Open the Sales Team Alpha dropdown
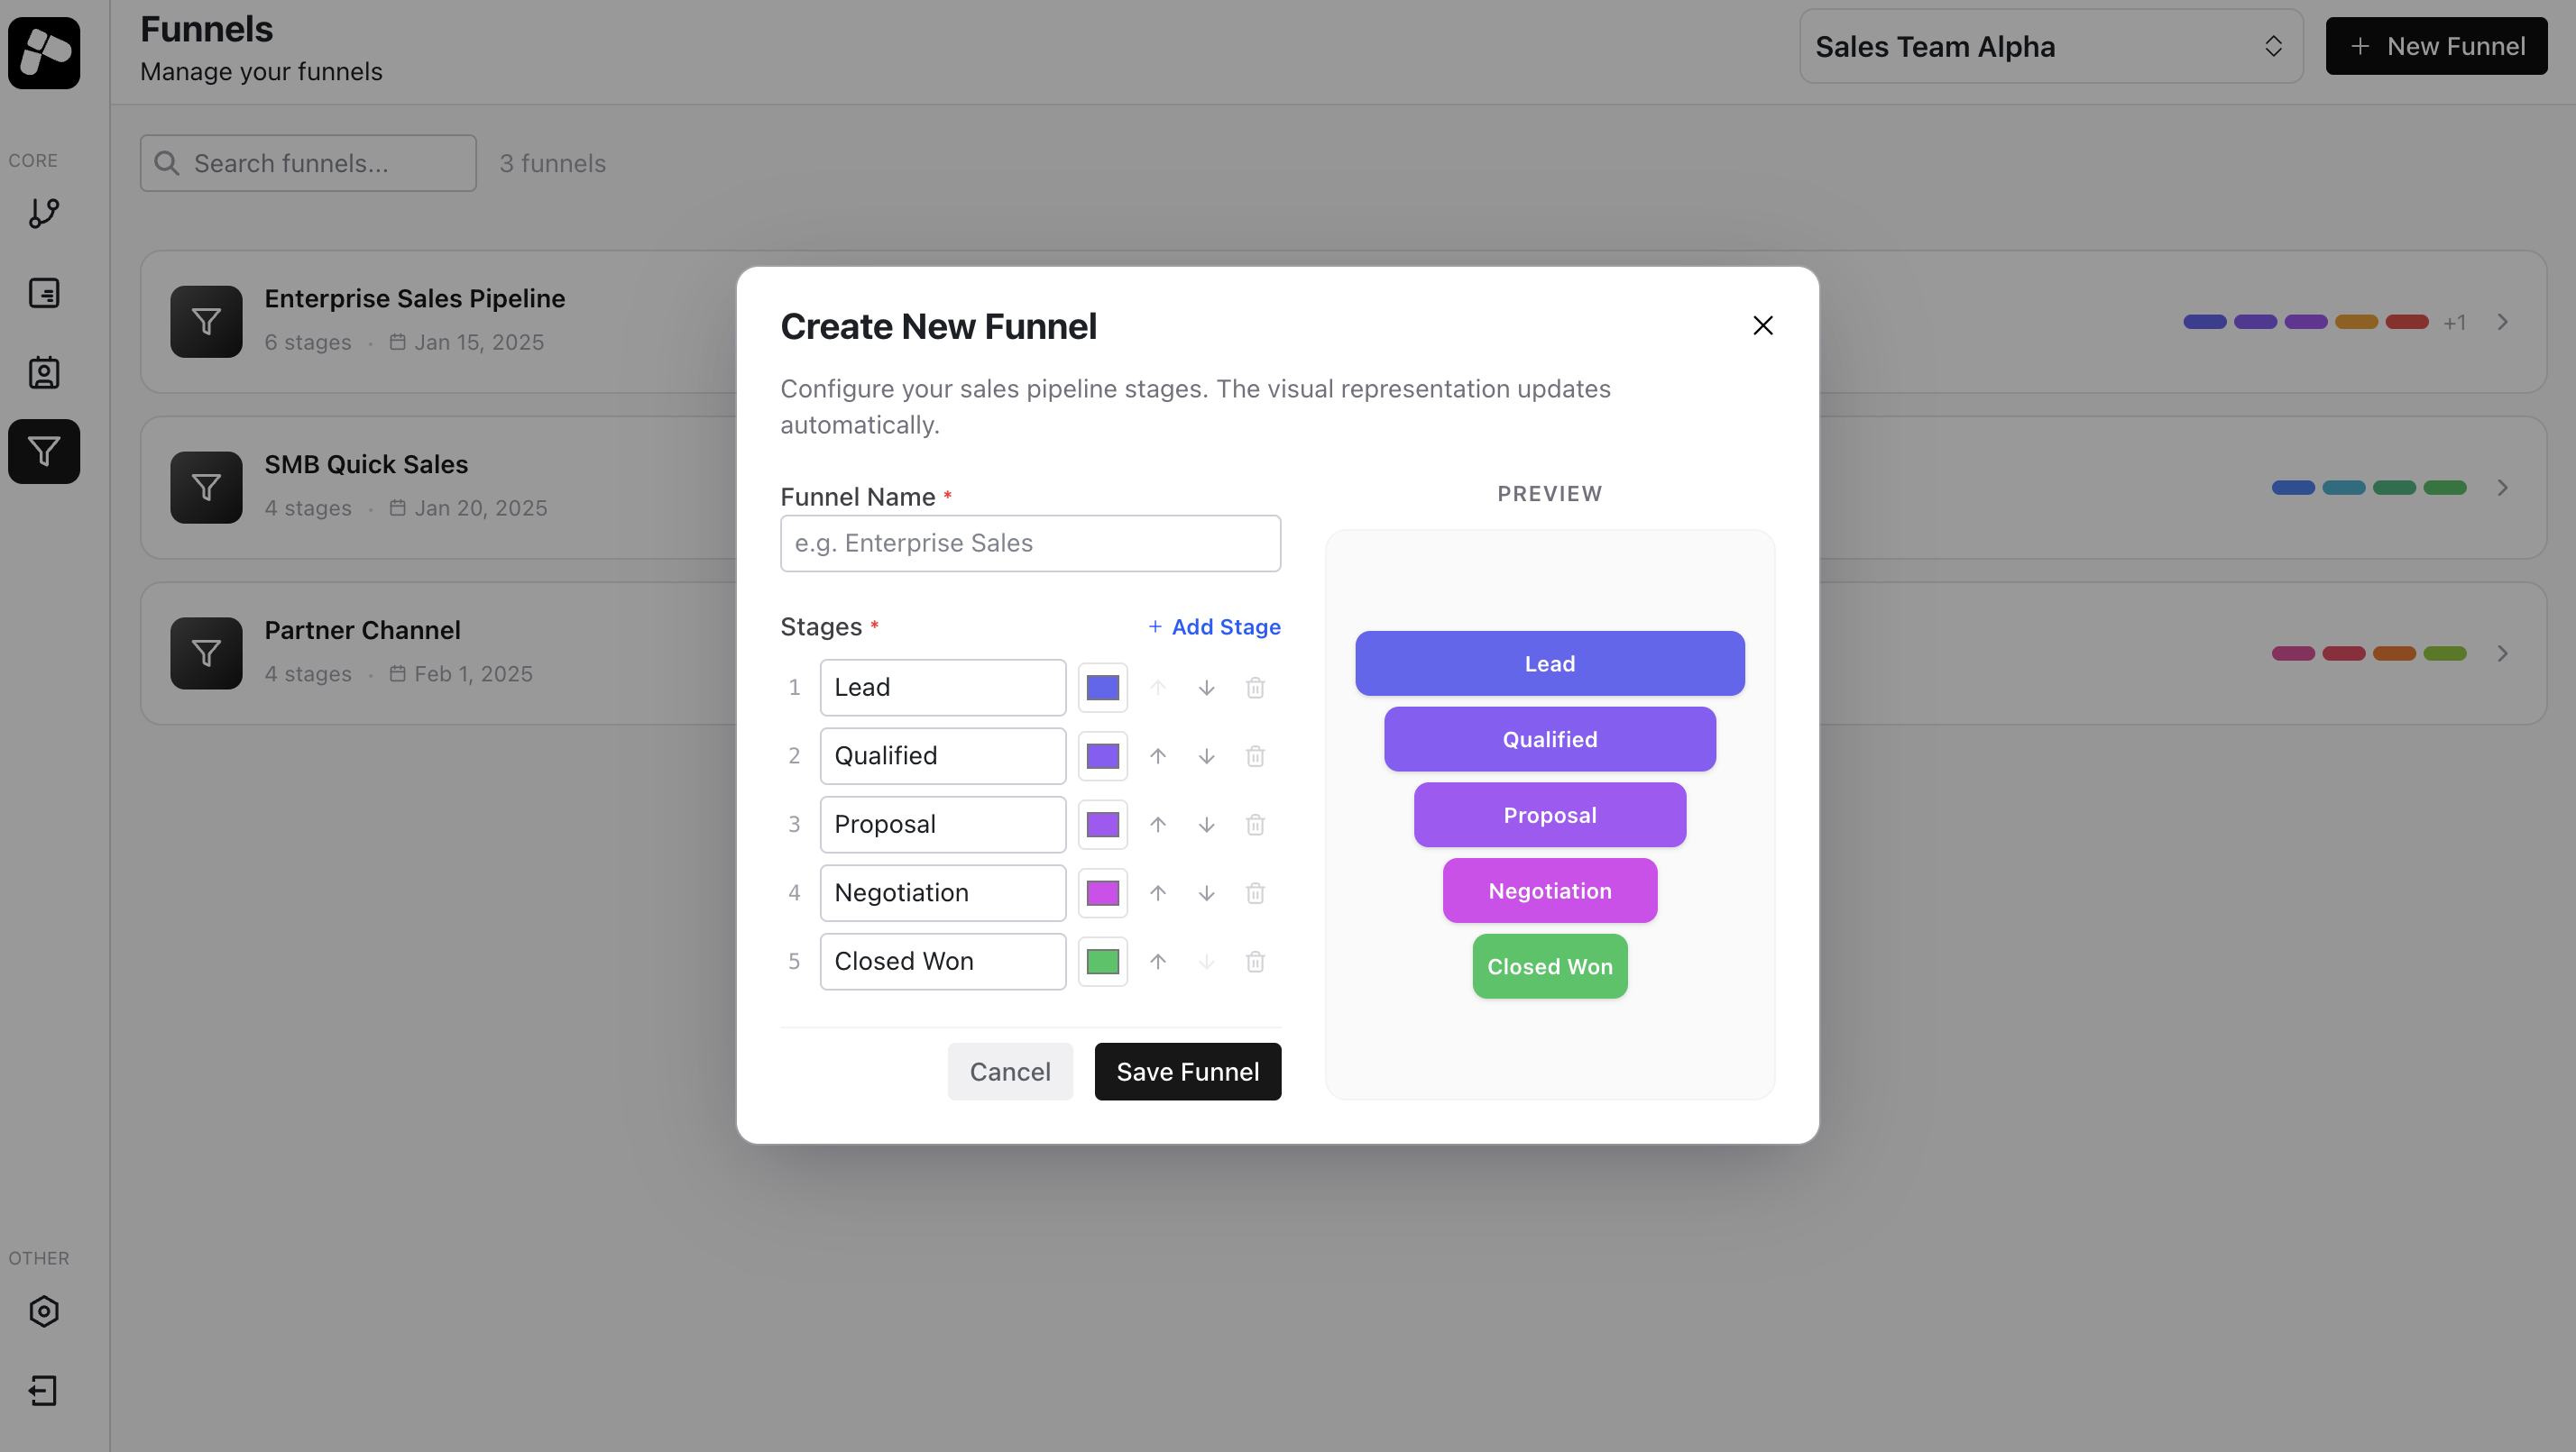Image resolution: width=2576 pixels, height=1452 pixels. click(2049, 46)
